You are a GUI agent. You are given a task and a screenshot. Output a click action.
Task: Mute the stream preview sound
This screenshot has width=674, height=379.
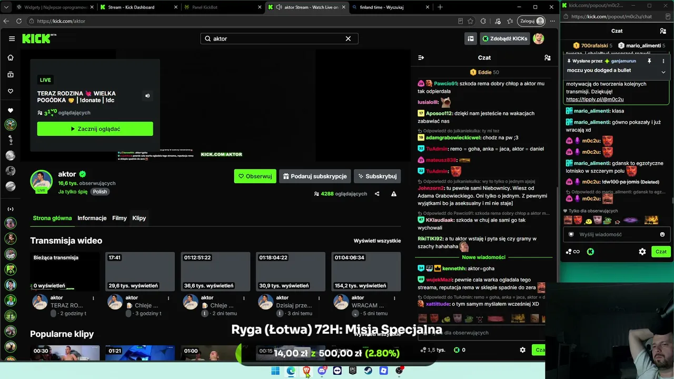click(147, 96)
